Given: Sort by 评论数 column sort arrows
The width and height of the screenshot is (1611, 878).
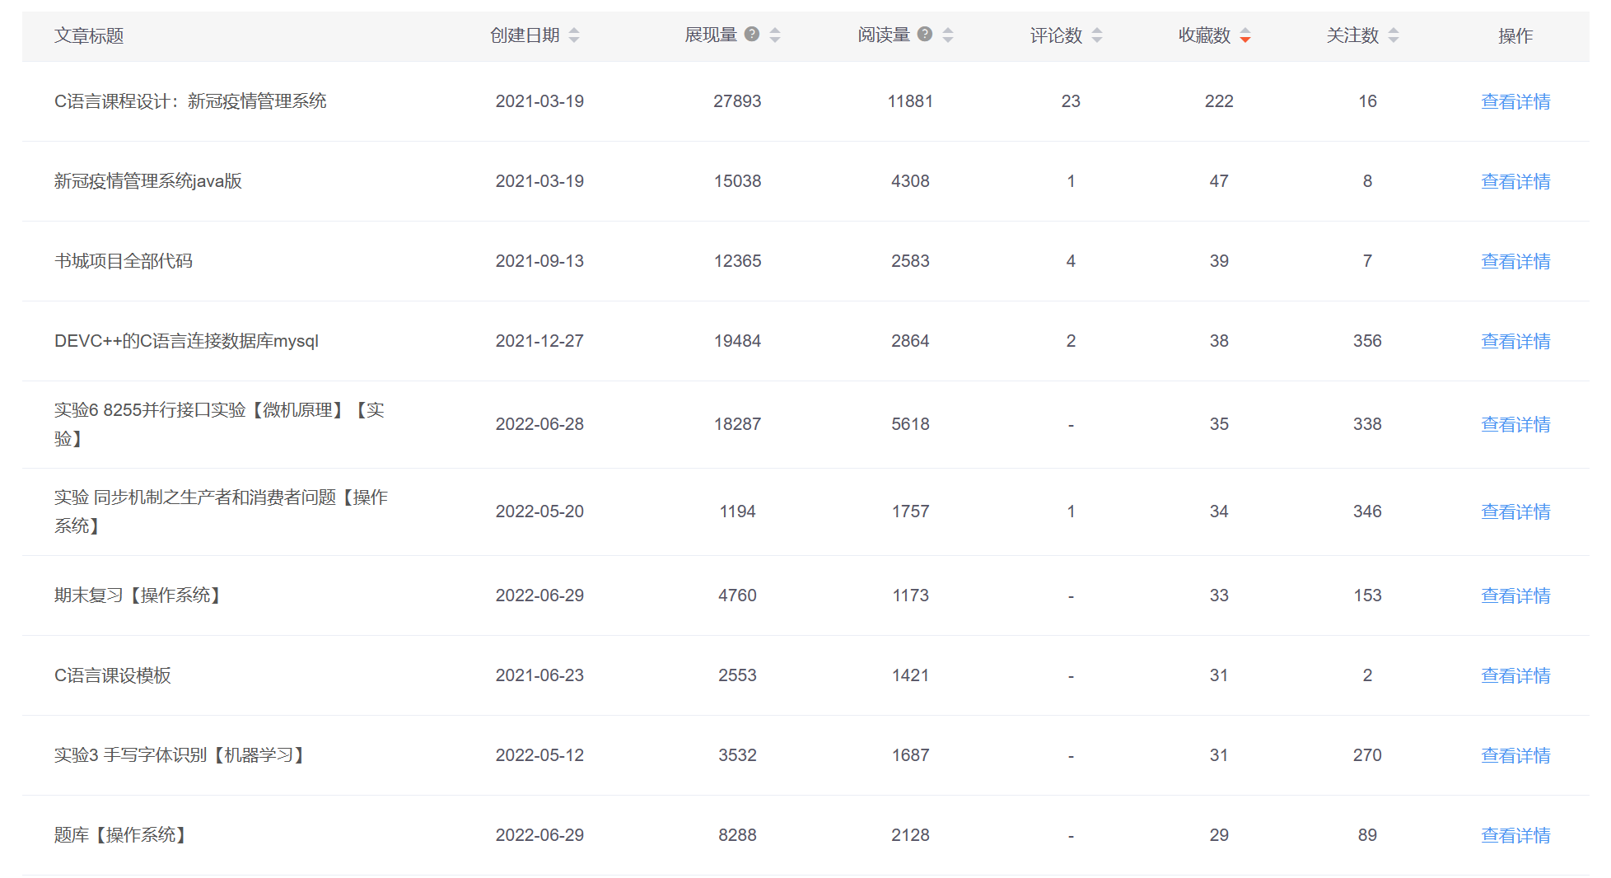Looking at the screenshot, I should click(1097, 35).
